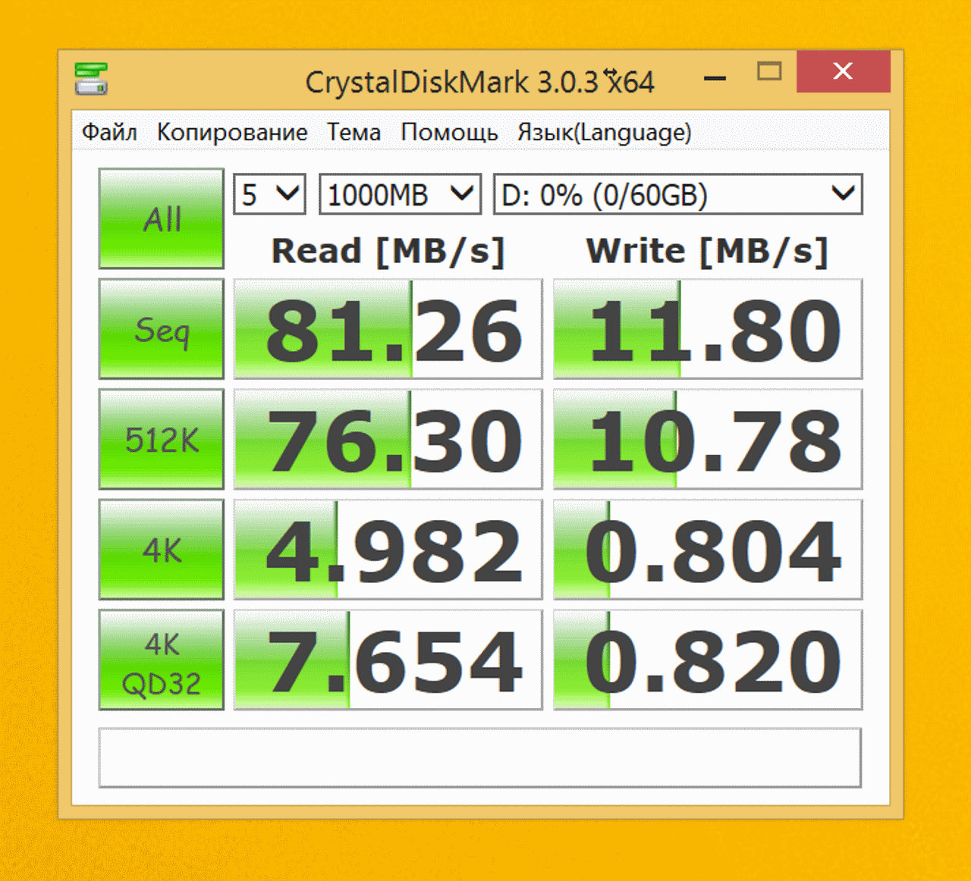The height and width of the screenshot is (881, 971).
Task: Open the drive dropdown showing D: 0% (0/60GB)
Action: (x=678, y=195)
